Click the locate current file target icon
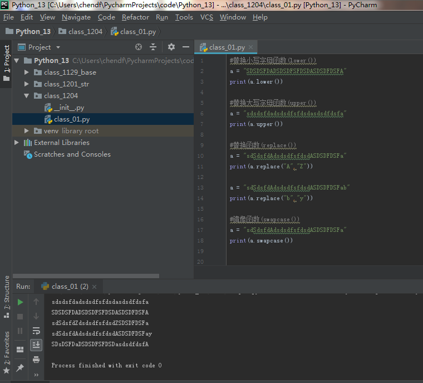This screenshot has height=383, width=423. coord(139,47)
